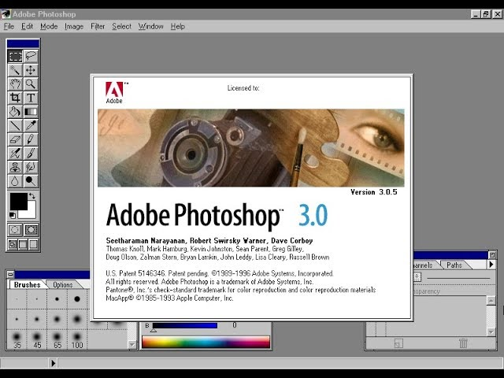Select the Paint Bucket tool

click(x=15, y=112)
